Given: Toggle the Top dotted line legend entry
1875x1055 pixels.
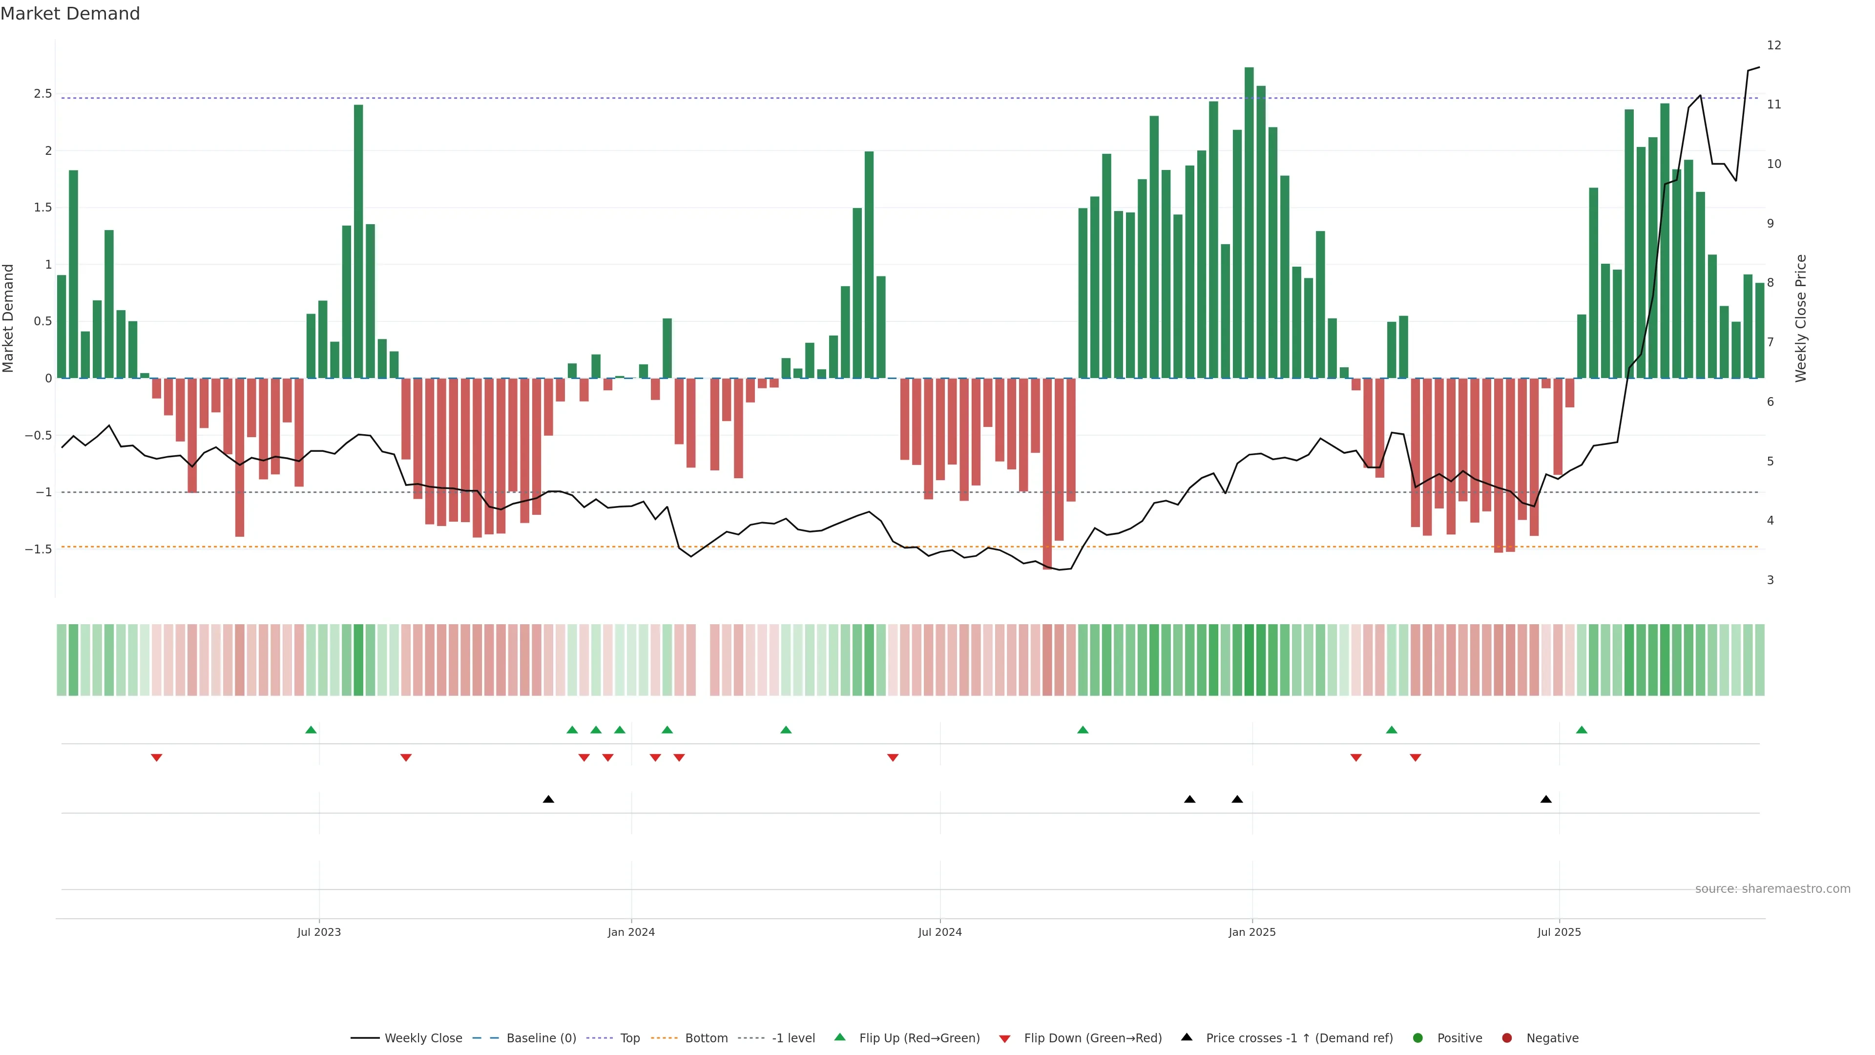Looking at the screenshot, I should tap(629, 1037).
